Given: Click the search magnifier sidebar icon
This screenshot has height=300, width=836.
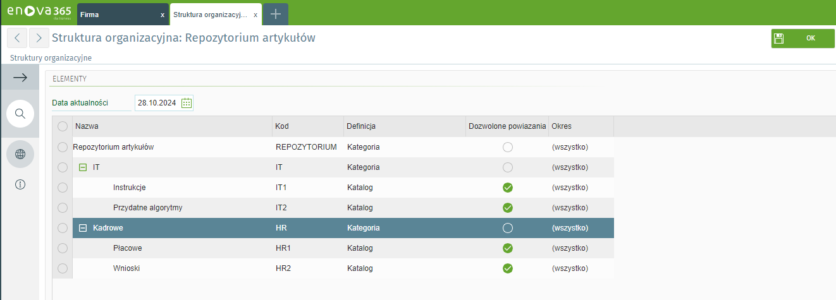Looking at the screenshot, I should click(20, 114).
